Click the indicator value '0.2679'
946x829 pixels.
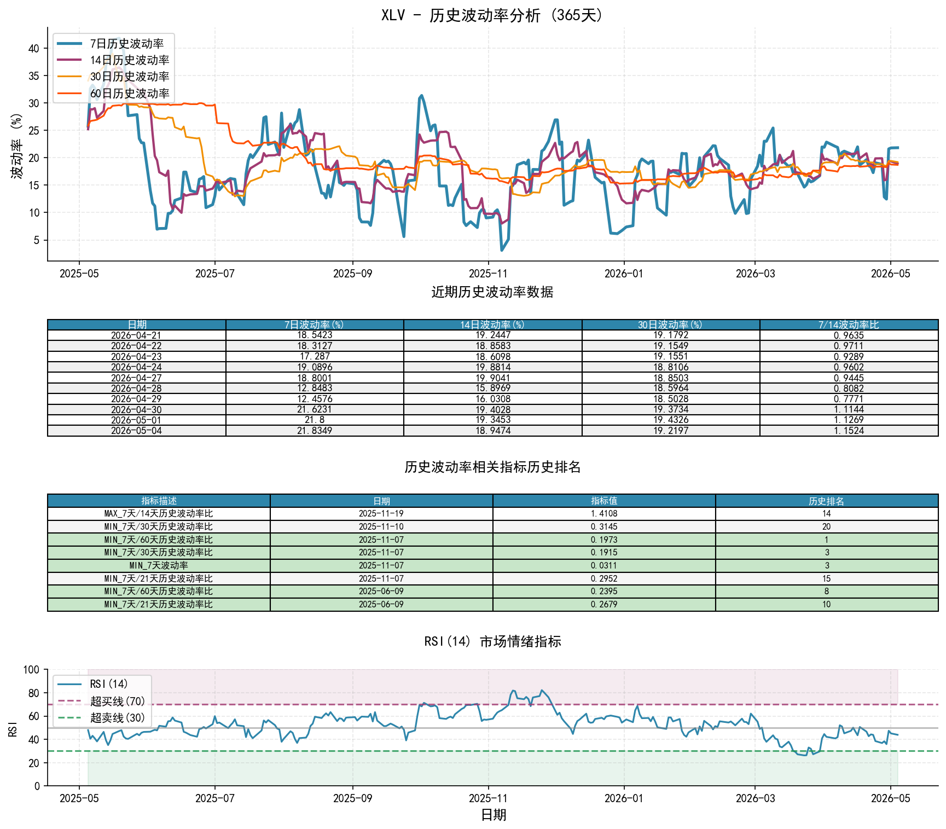coord(604,604)
